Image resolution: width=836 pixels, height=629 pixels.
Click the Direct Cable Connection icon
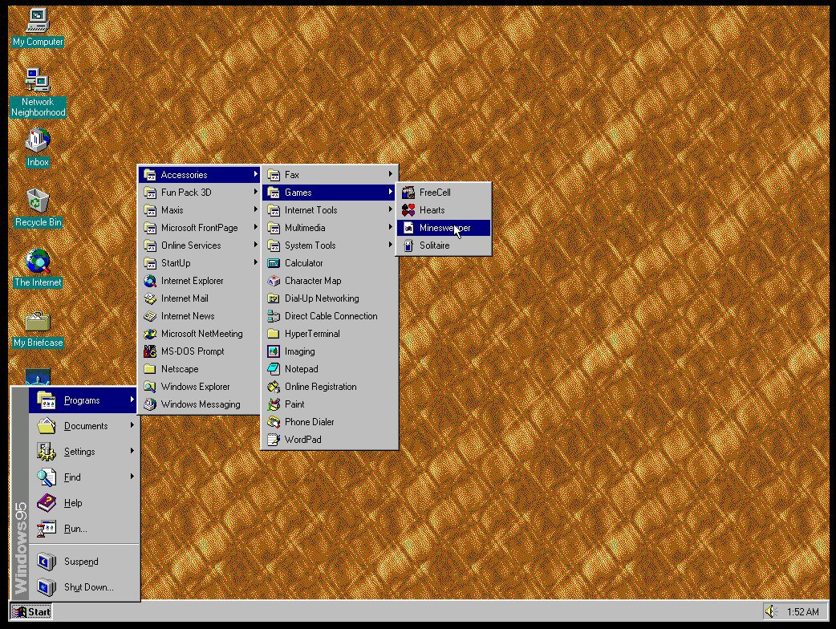pos(274,315)
